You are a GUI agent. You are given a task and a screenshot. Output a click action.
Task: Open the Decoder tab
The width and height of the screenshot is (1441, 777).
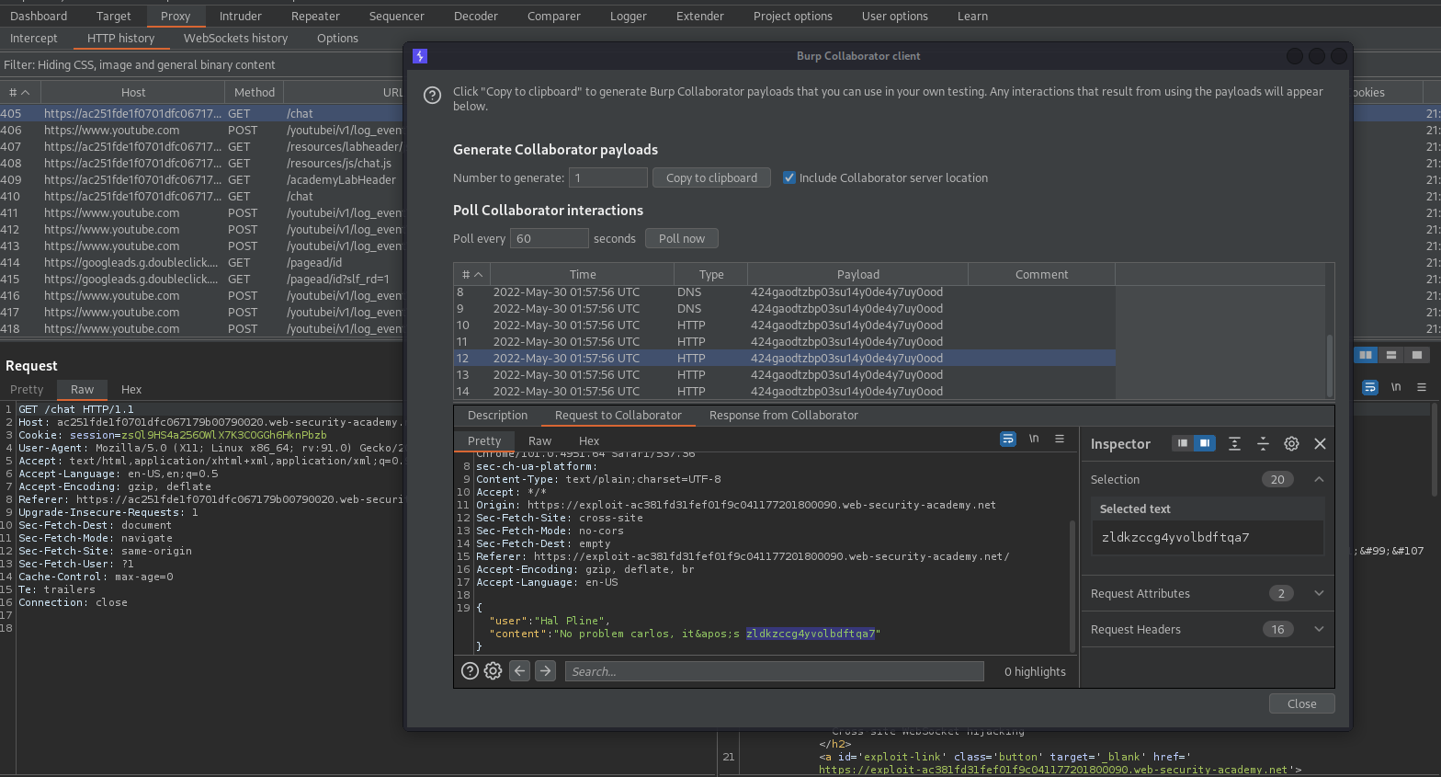[x=476, y=16]
